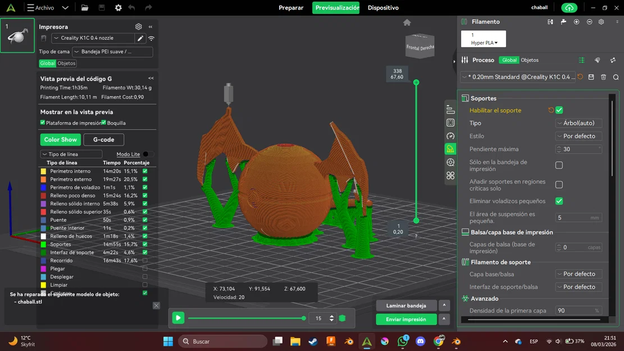
Task: Enable Habilitar el soporte checkbox
Action: 559,110
